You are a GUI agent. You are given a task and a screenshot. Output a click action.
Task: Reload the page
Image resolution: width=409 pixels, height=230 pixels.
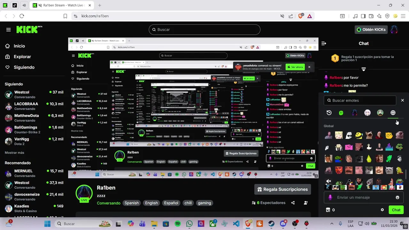22,16
